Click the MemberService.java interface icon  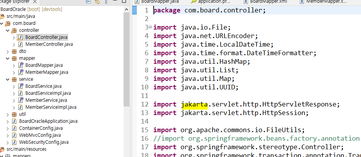[21, 100]
